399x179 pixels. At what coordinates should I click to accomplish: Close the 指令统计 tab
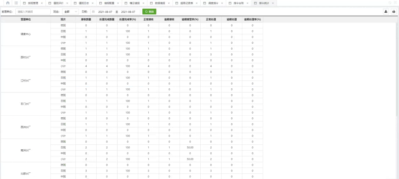[x=273, y=3]
